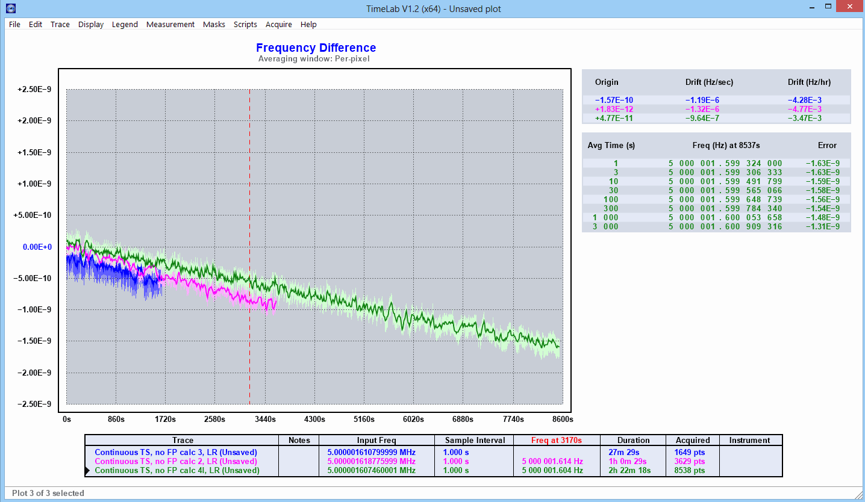Screen dimensions: 865x502
Task: Click drift value −4.77E−3 Hz/hr
Action: coord(804,109)
